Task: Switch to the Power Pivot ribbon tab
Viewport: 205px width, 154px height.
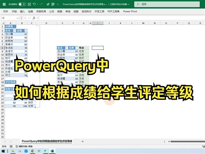Action: click(x=130, y=11)
